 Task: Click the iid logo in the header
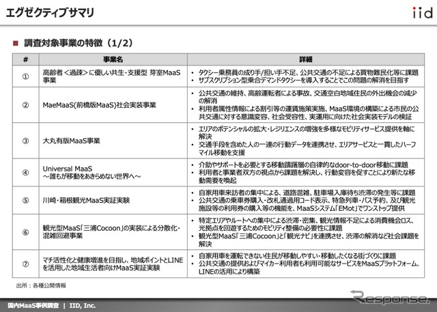pyautogui.click(x=423, y=12)
